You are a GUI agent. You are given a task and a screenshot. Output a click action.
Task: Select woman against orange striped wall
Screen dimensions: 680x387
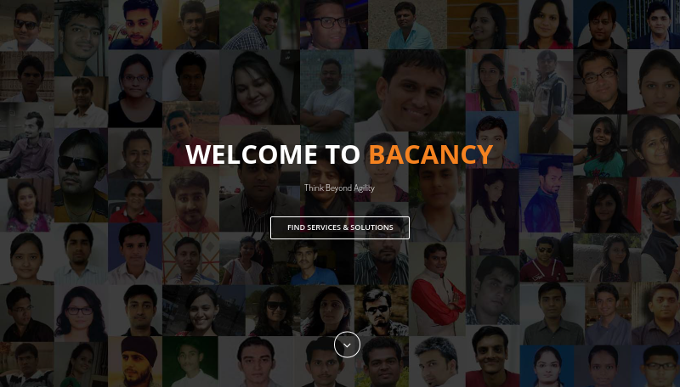483,25
